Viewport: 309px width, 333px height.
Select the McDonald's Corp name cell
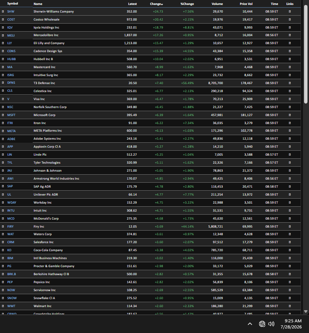point(46,218)
